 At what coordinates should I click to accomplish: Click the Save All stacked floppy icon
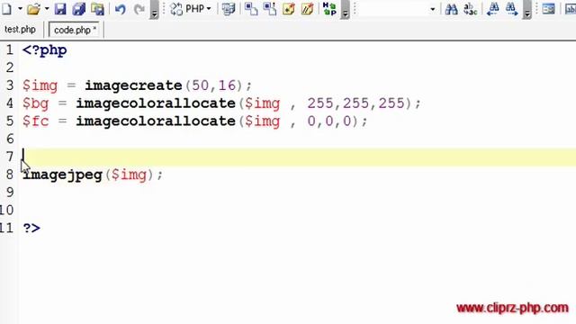coord(78,9)
